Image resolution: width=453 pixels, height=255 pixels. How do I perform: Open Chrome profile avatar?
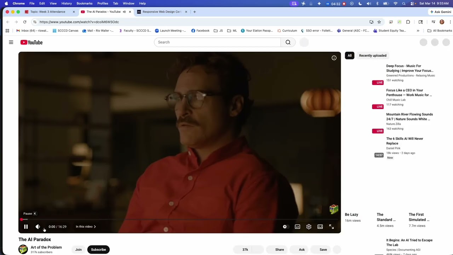coord(442,22)
